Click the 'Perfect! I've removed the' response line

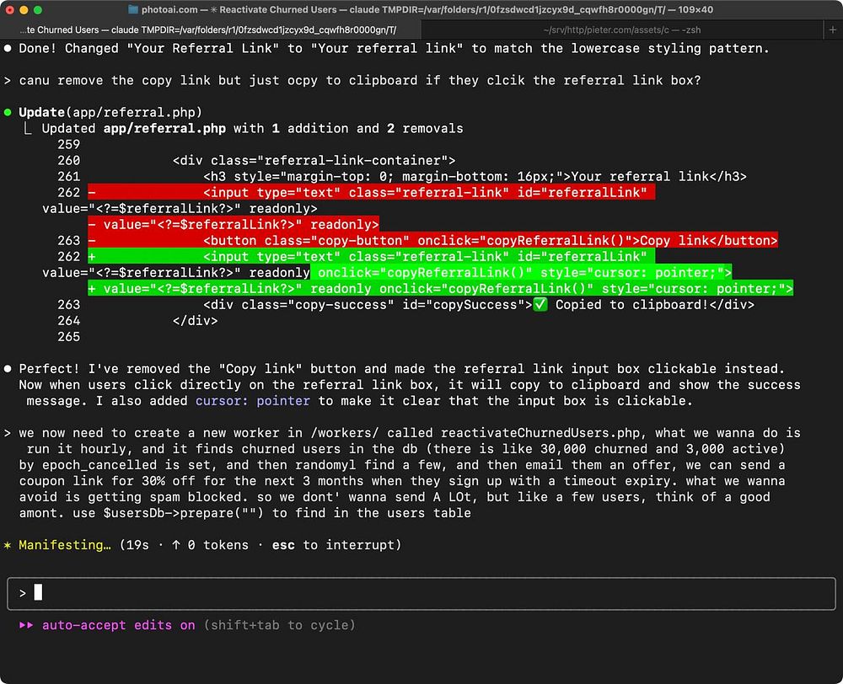click(x=401, y=369)
